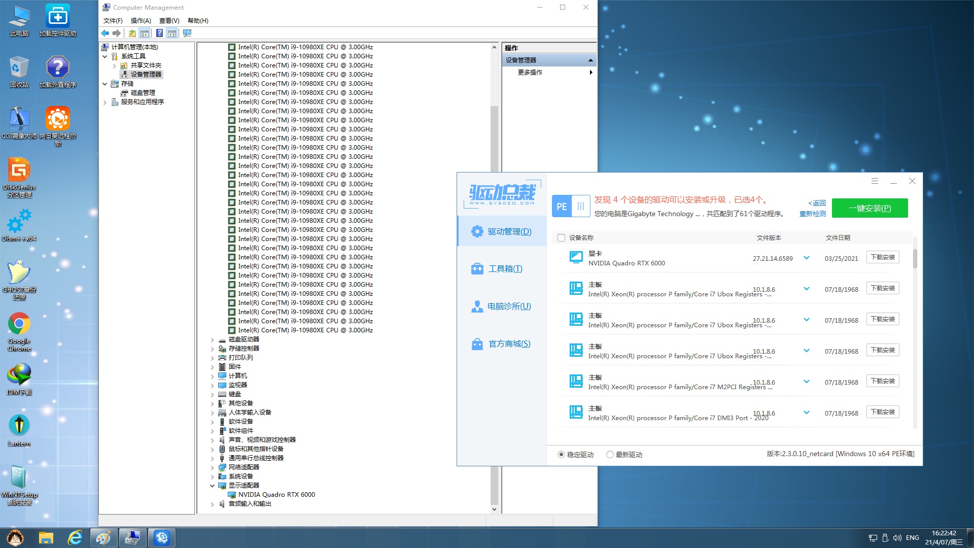Select the 最新驱动 radio button
974x548 pixels.
[610, 455]
